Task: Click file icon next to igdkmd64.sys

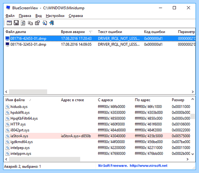Action: coord(8,142)
